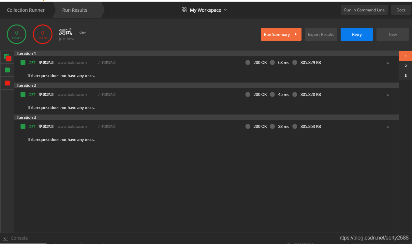412x244 pixels.
Task: Click the GET method label in Iteration 2
Action: coord(32,95)
